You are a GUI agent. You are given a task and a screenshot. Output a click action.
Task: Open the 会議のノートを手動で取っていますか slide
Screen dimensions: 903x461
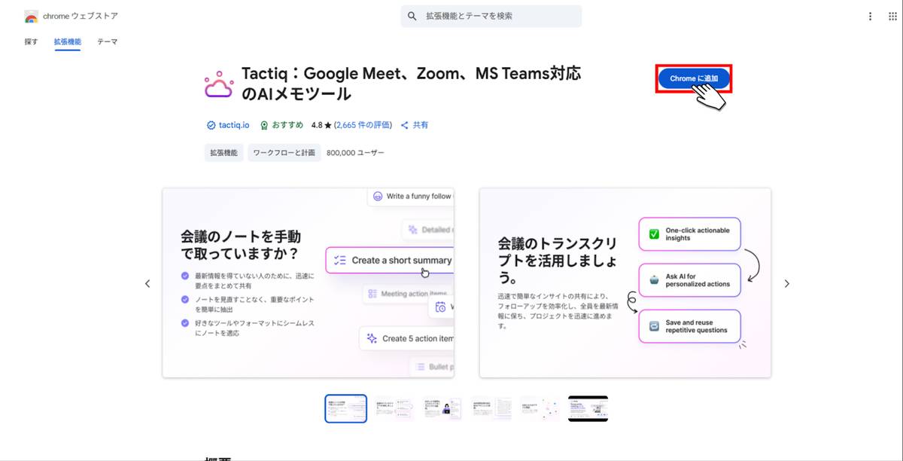(x=309, y=282)
